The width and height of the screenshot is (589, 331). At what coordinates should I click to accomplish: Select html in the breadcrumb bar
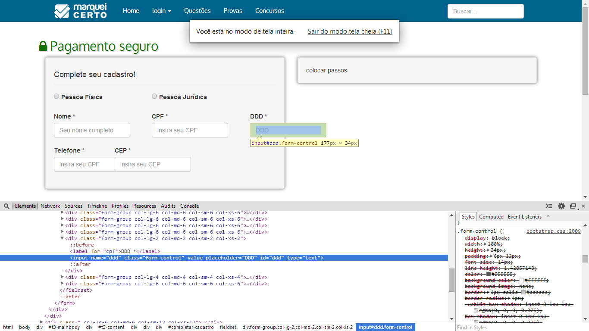pos(8,327)
